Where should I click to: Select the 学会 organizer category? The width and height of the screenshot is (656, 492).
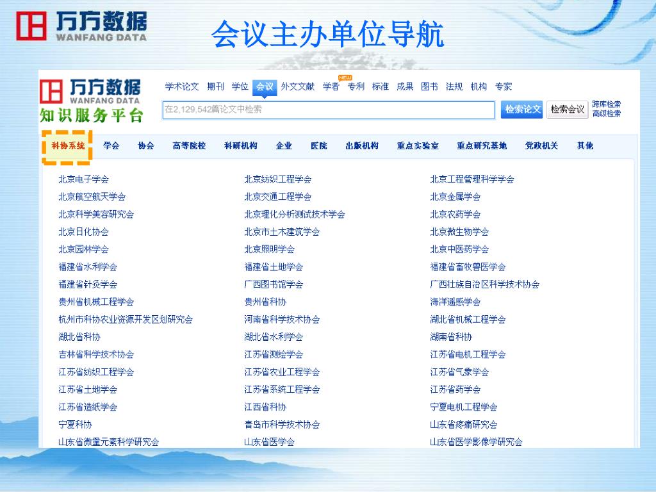click(111, 146)
